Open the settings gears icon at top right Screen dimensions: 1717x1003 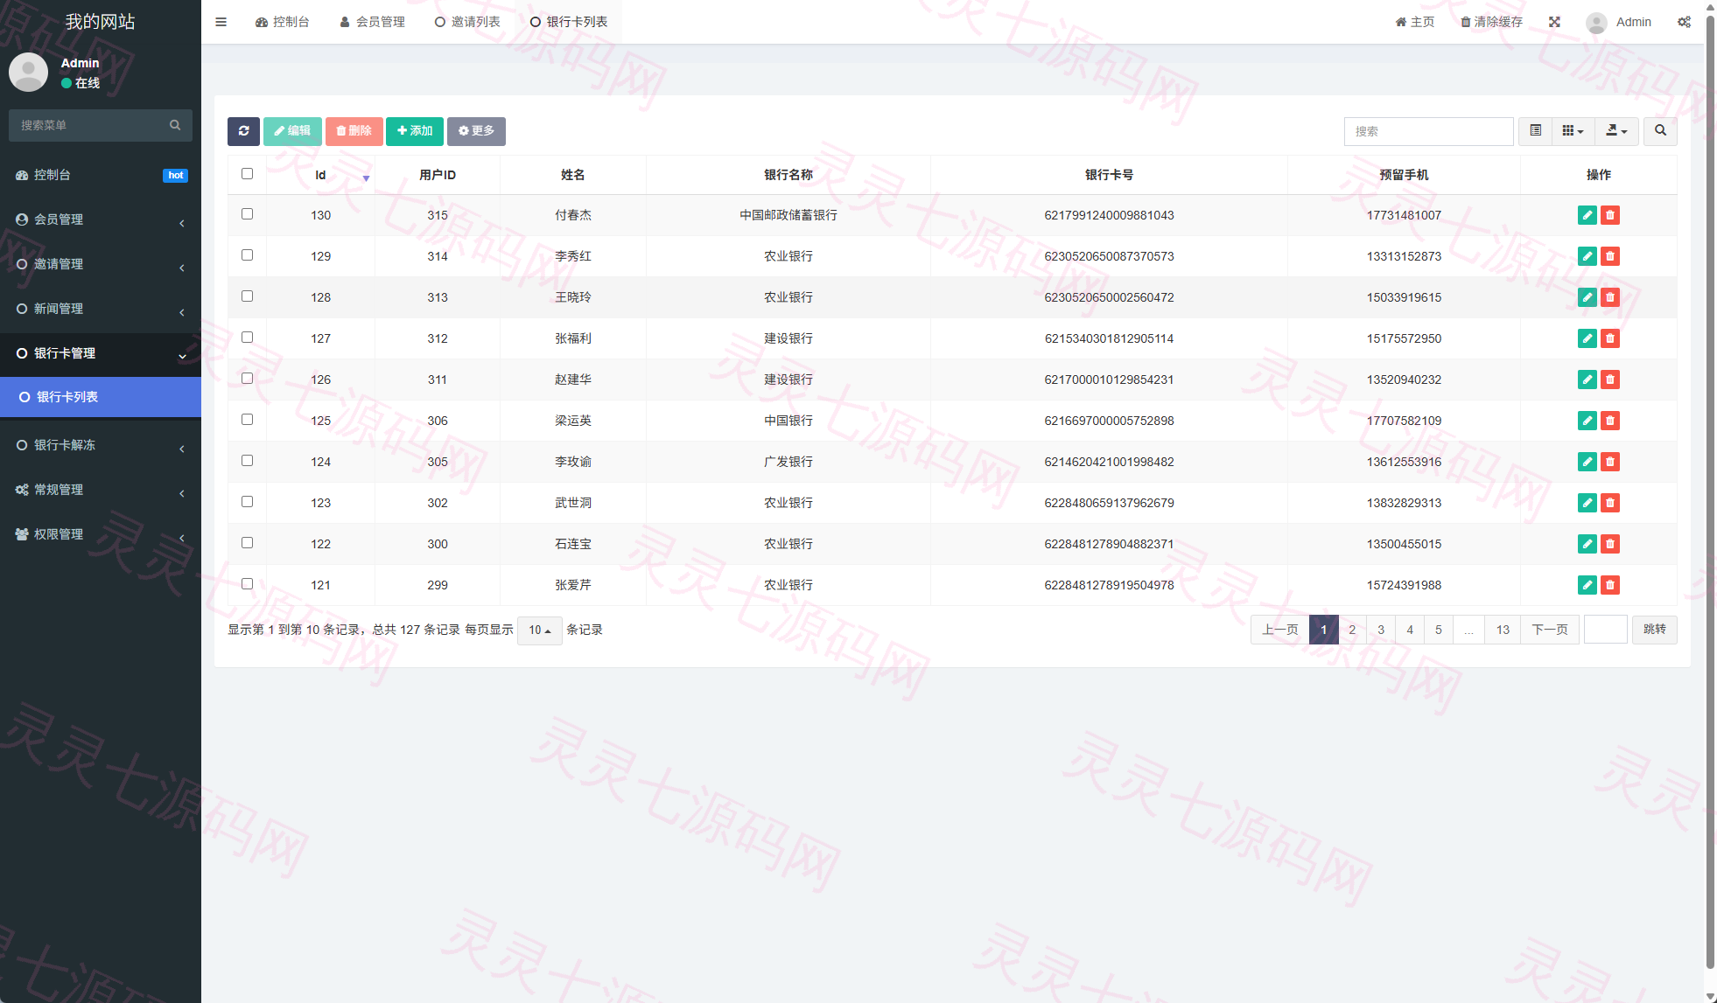tap(1684, 22)
